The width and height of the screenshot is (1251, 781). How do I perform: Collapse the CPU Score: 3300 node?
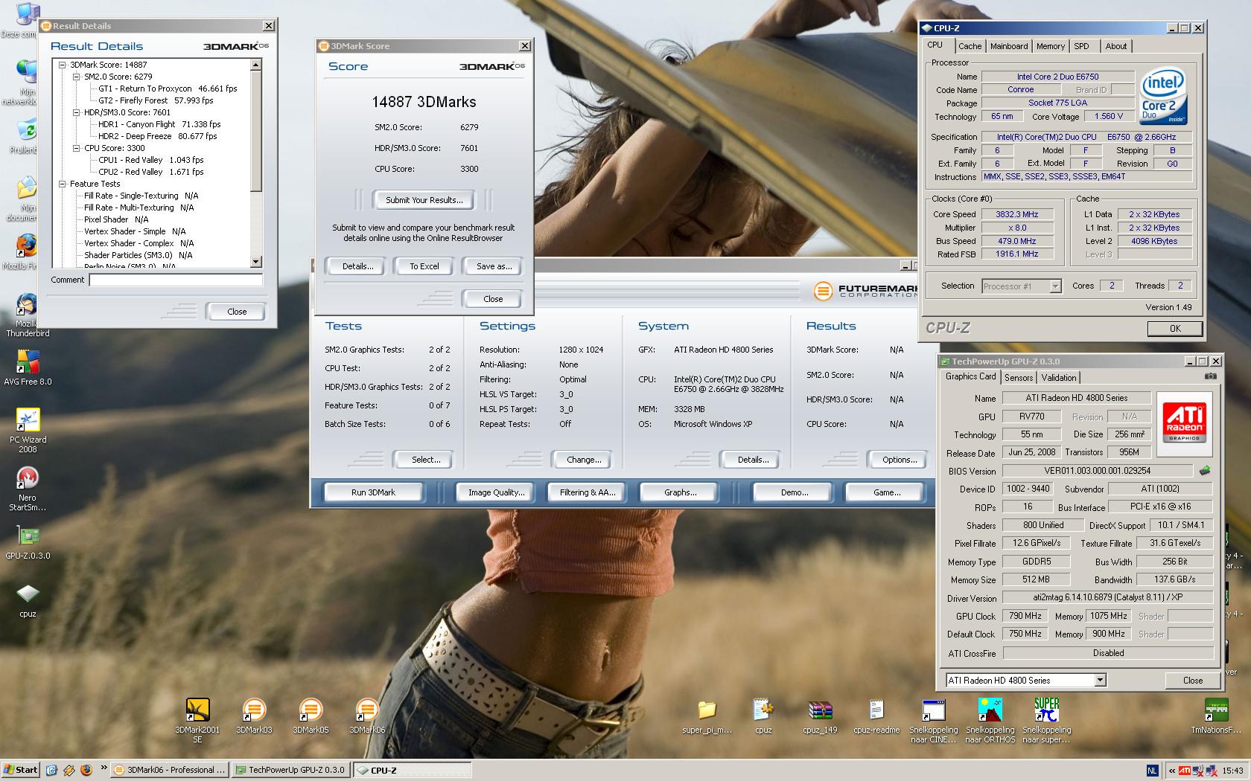tap(77, 148)
